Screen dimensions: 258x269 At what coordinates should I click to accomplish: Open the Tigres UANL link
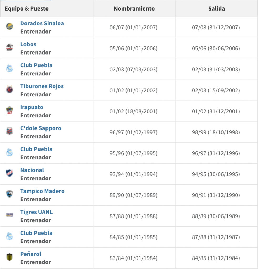(36, 212)
